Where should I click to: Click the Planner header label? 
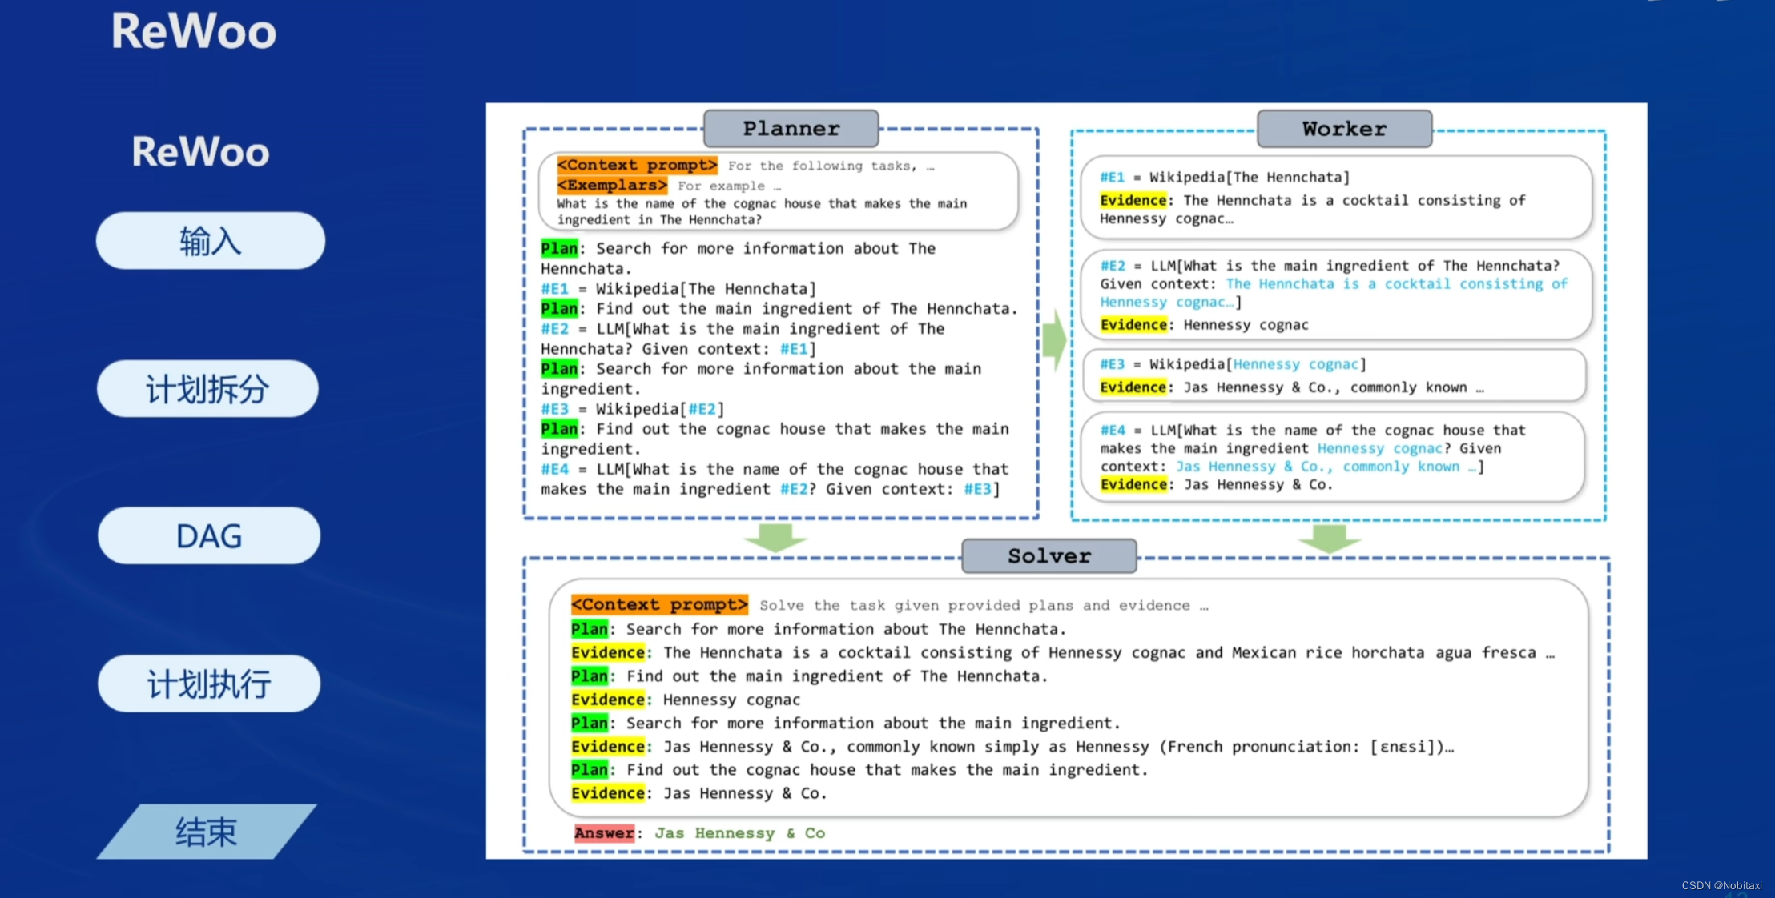point(791,129)
